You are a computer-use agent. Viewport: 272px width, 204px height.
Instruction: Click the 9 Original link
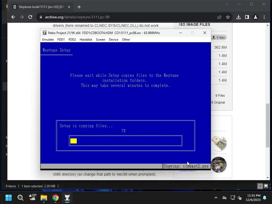coord(218,103)
